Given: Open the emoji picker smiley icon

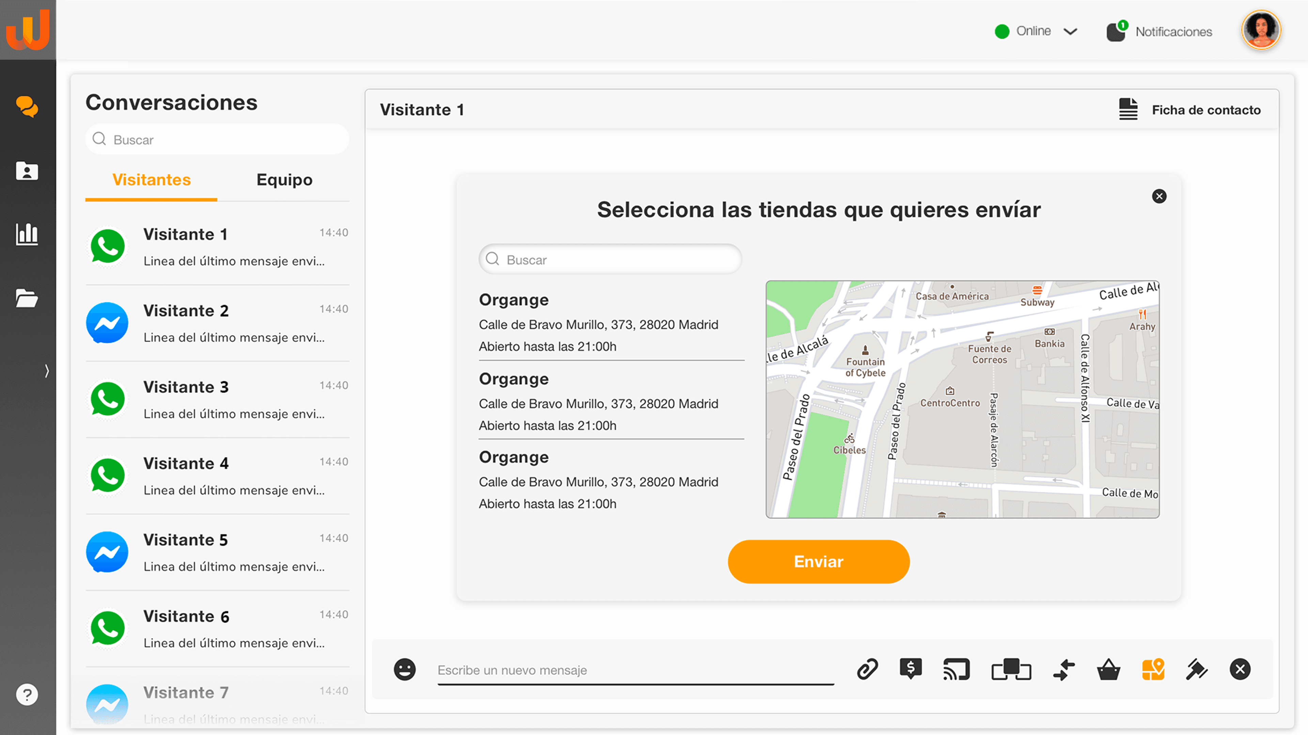Looking at the screenshot, I should point(405,669).
